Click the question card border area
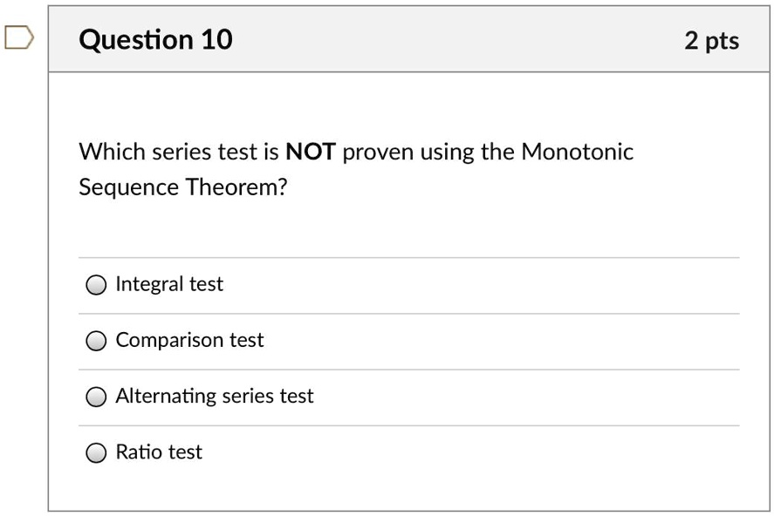 coord(50,261)
